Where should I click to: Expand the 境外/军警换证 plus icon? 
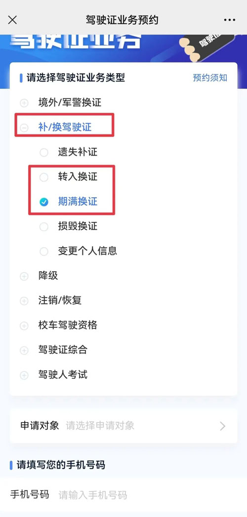[24, 103]
